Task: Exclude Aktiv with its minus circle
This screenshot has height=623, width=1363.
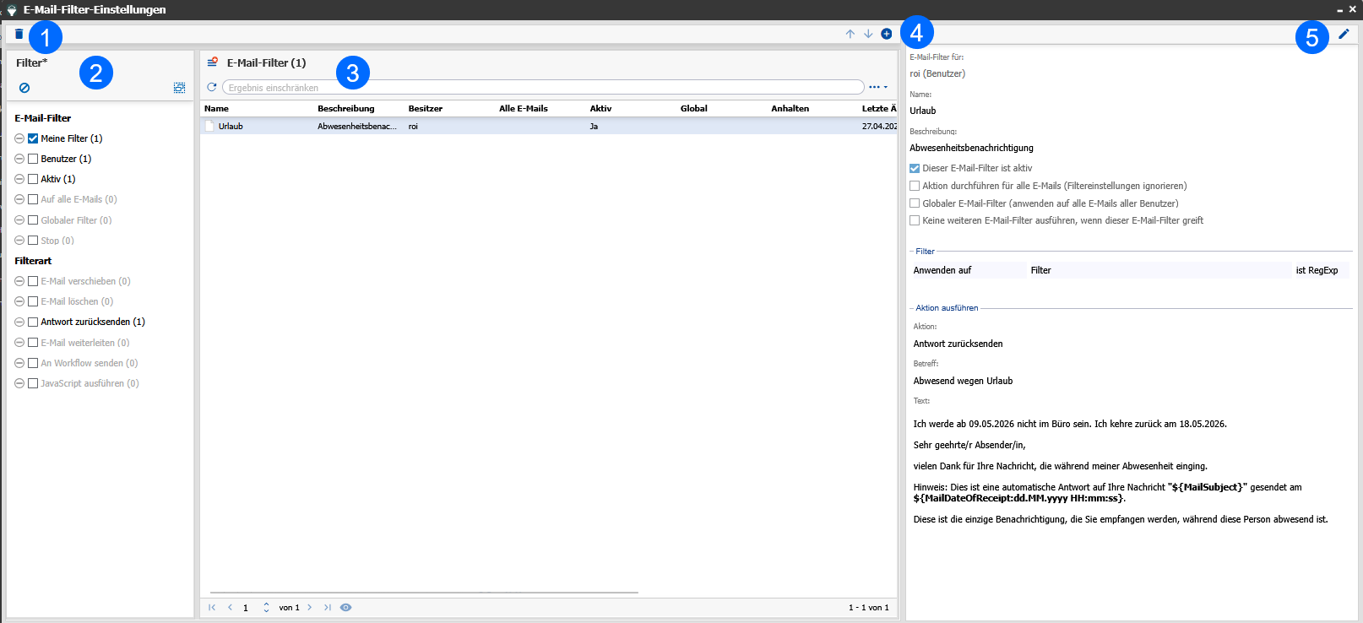Action: 19,179
